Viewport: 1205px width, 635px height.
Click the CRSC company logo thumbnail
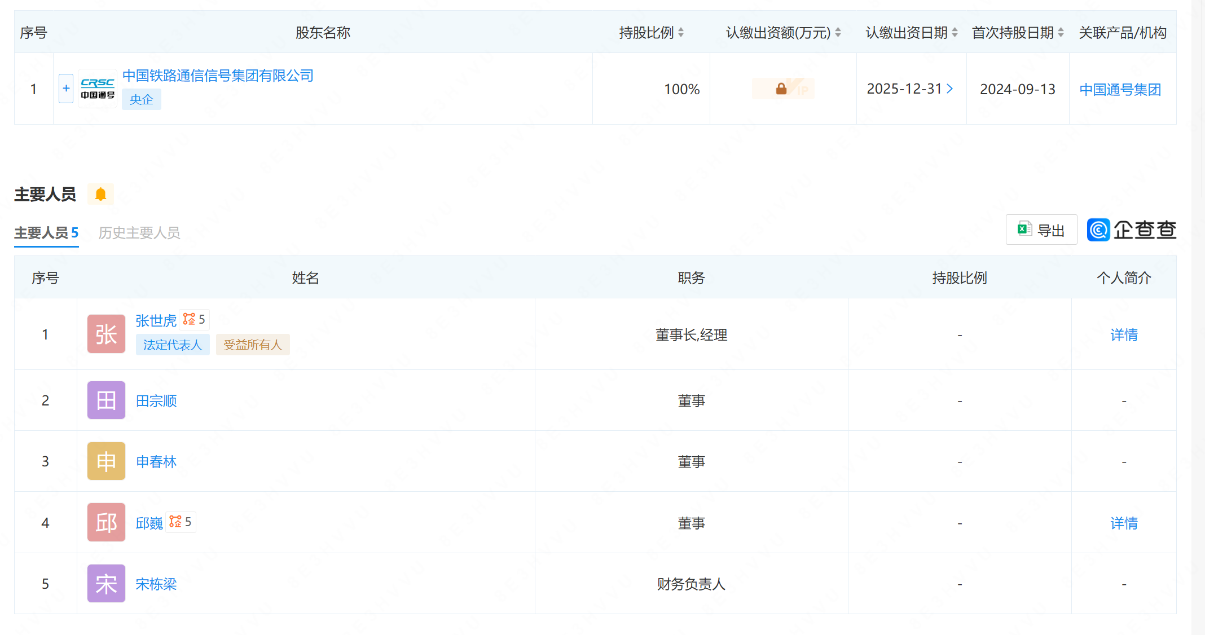click(98, 89)
